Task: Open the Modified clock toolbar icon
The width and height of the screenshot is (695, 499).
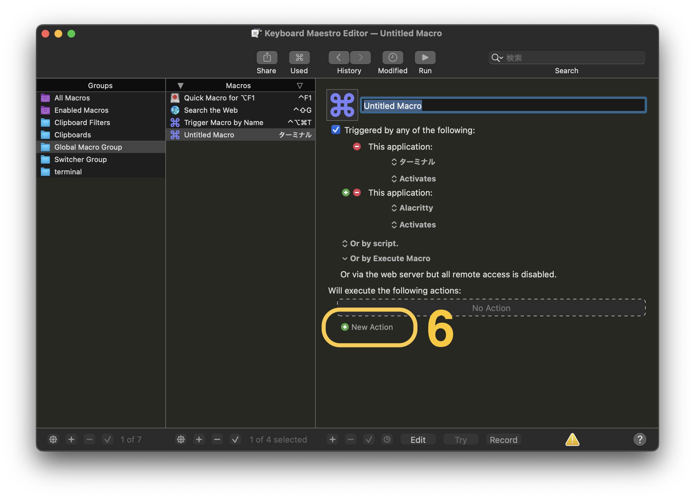Action: tap(393, 58)
